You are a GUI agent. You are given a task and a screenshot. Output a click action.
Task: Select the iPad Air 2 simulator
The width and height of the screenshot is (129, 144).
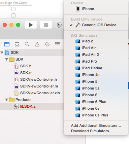point(96,55)
